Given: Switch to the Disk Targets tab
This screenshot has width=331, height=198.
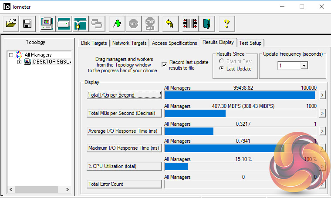Looking at the screenshot, I should click(95, 43).
